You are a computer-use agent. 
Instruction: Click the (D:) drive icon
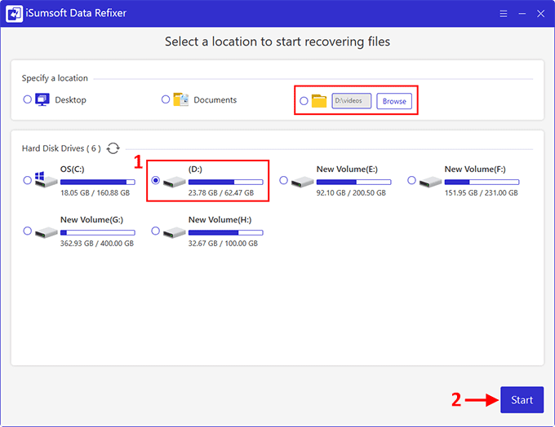coord(175,182)
